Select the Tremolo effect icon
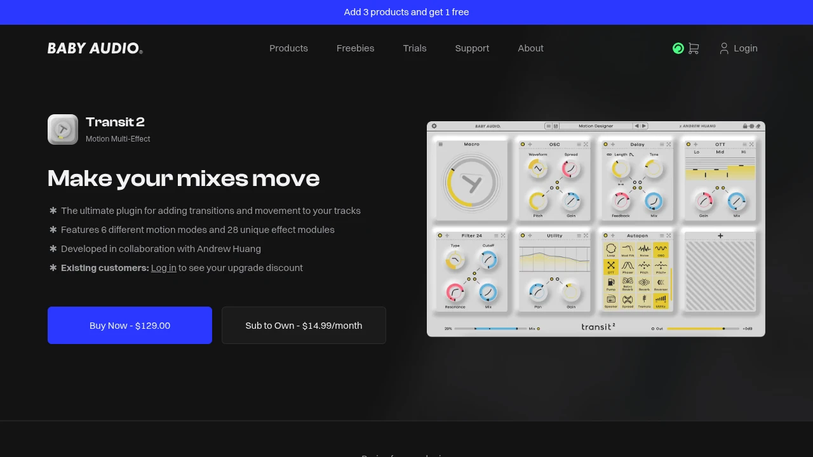This screenshot has width=813, height=457. (644, 301)
